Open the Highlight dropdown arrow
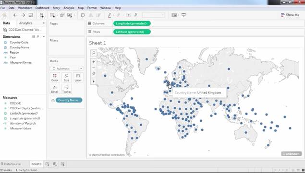This screenshot has height=173, width=305. tap(114, 15)
